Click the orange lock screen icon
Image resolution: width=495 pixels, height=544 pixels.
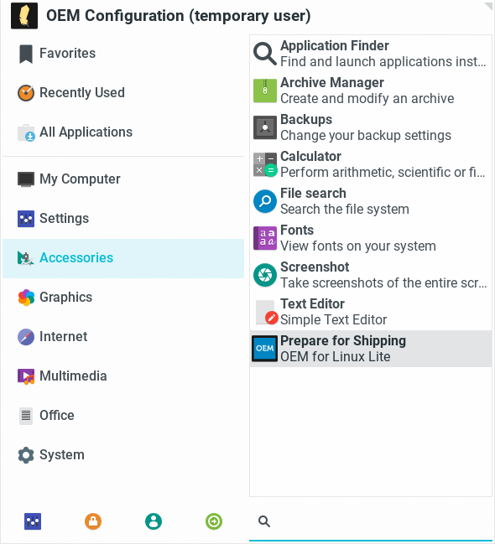pos(93,521)
